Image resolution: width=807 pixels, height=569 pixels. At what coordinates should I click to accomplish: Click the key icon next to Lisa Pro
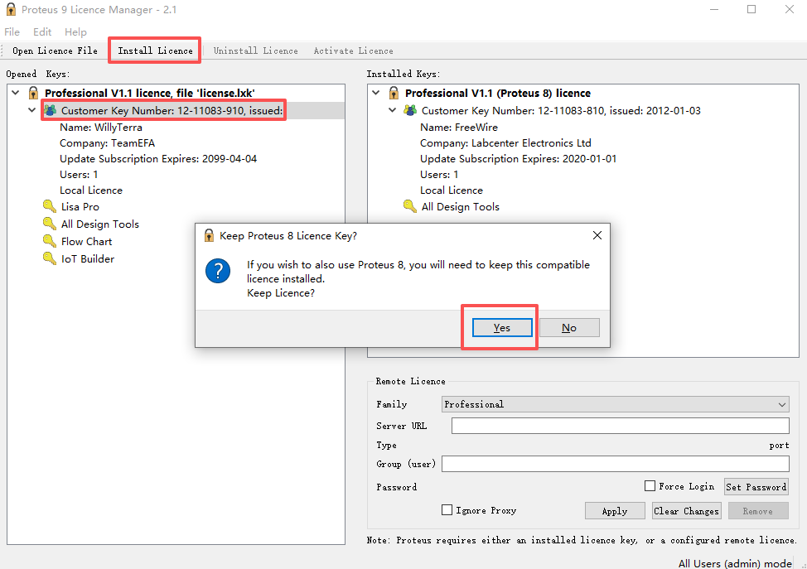50,206
